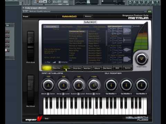Click the round power icon in the FL Studio toolbar

coord(130,2)
